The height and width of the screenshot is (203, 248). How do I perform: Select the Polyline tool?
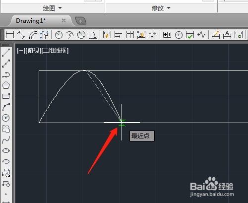click(6, 74)
